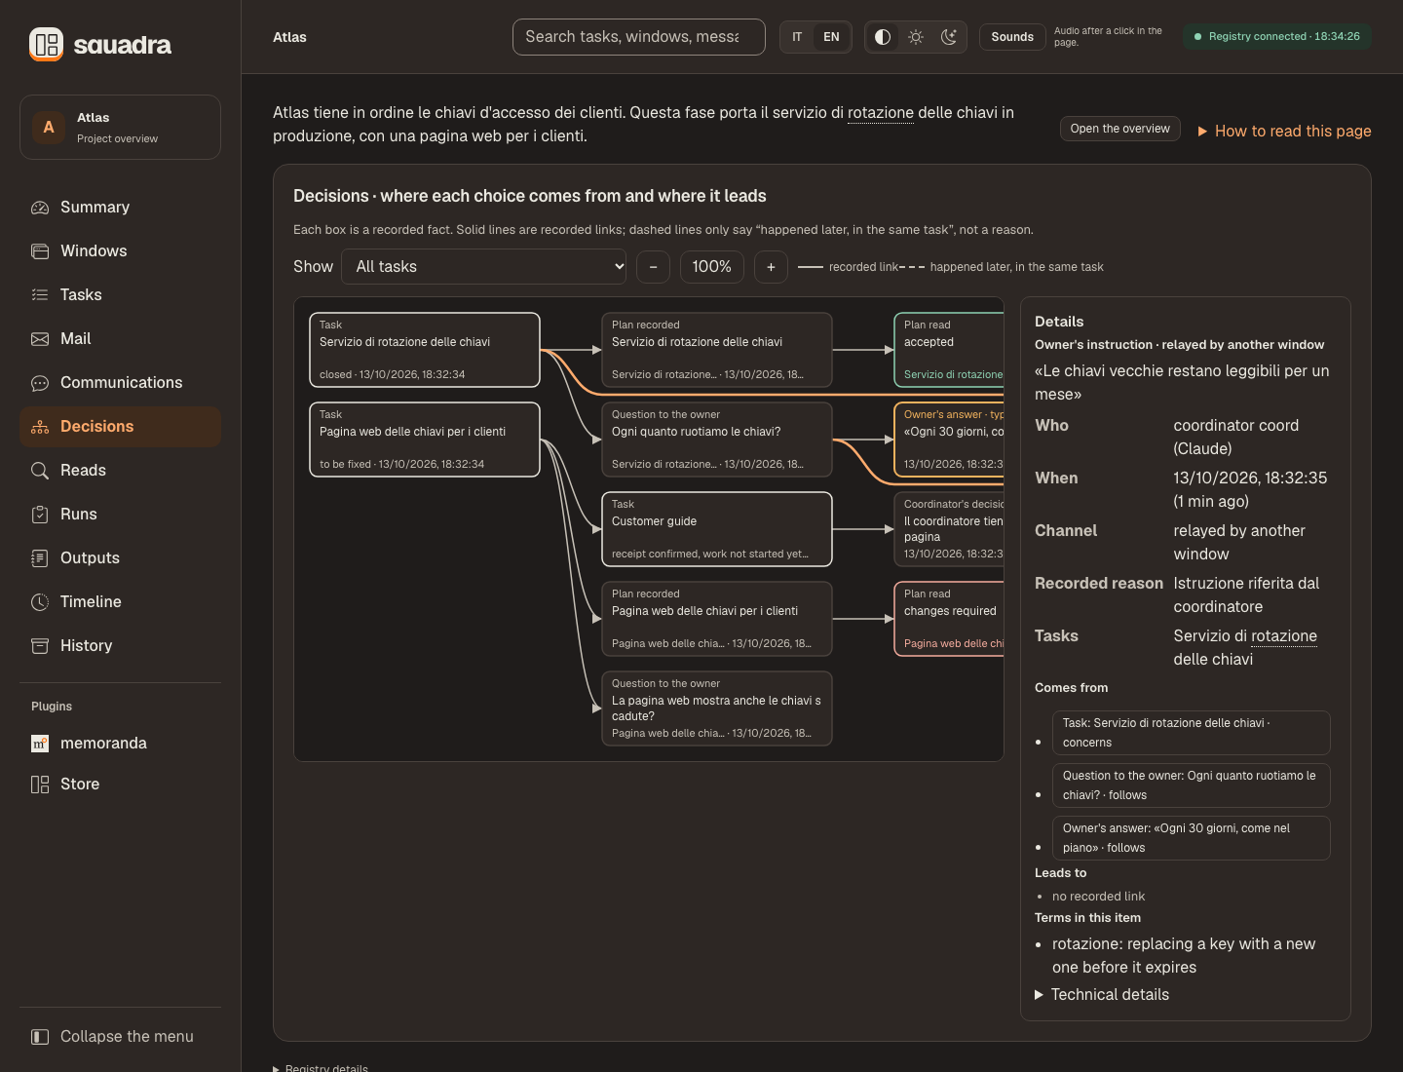Image resolution: width=1403 pixels, height=1072 pixels.
Task: Click the Communications chat bubble icon
Action: coord(40,383)
